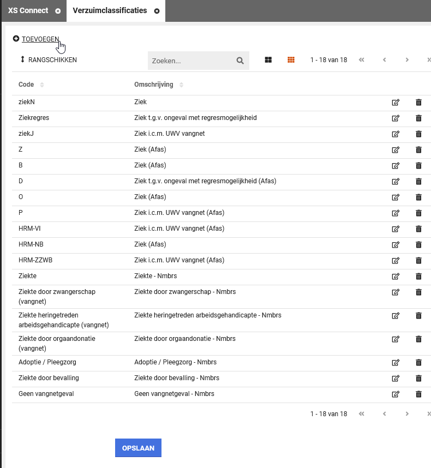Edit the Adoptie / Pleegzorg entry
431x468 pixels.
tap(396, 363)
